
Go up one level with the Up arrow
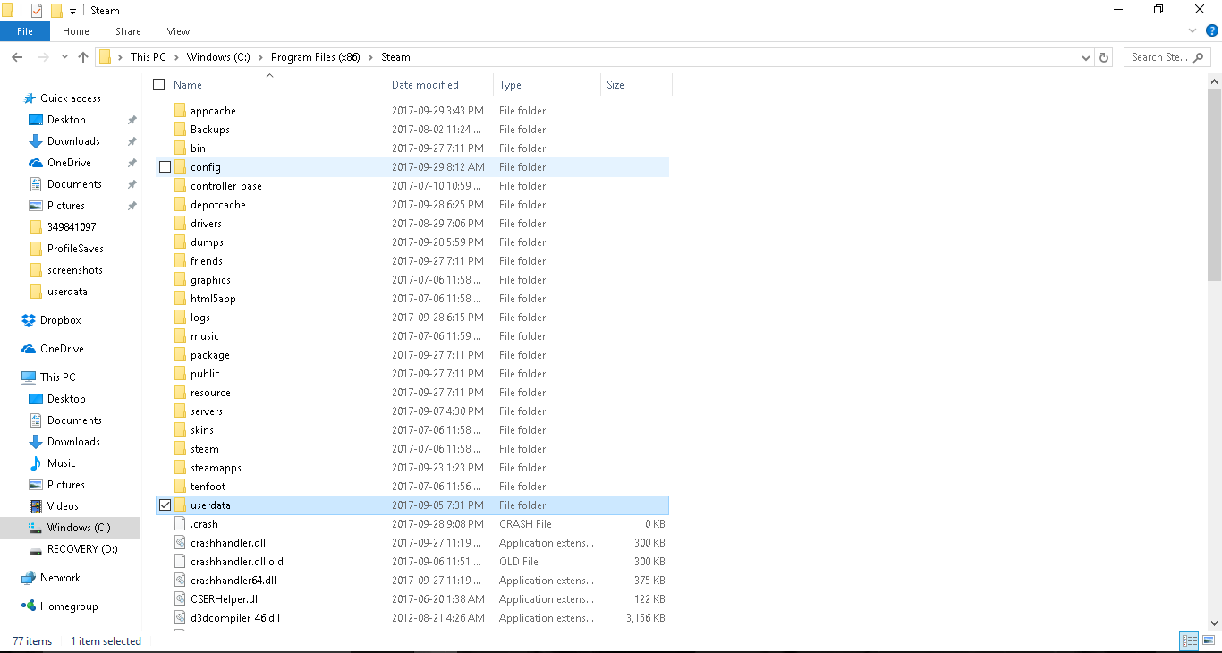(83, 57)
